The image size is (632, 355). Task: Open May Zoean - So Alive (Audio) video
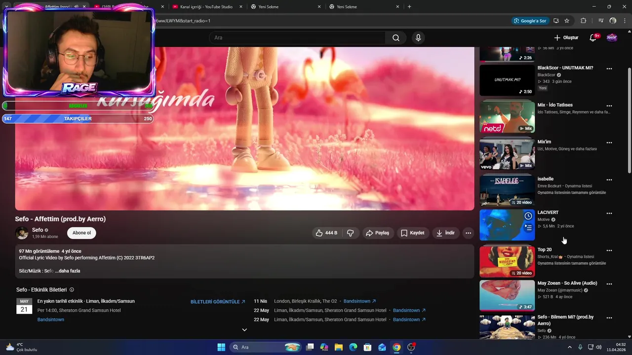pyautogui.click(x=567, y=283)
